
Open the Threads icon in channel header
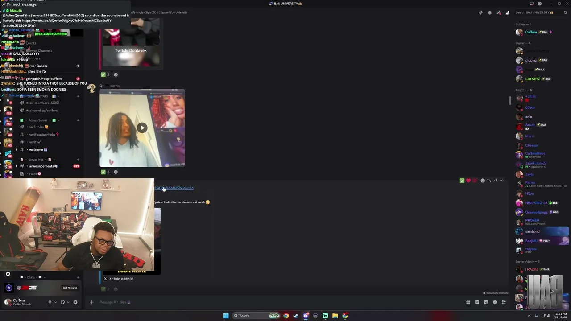tap(480, 12)
